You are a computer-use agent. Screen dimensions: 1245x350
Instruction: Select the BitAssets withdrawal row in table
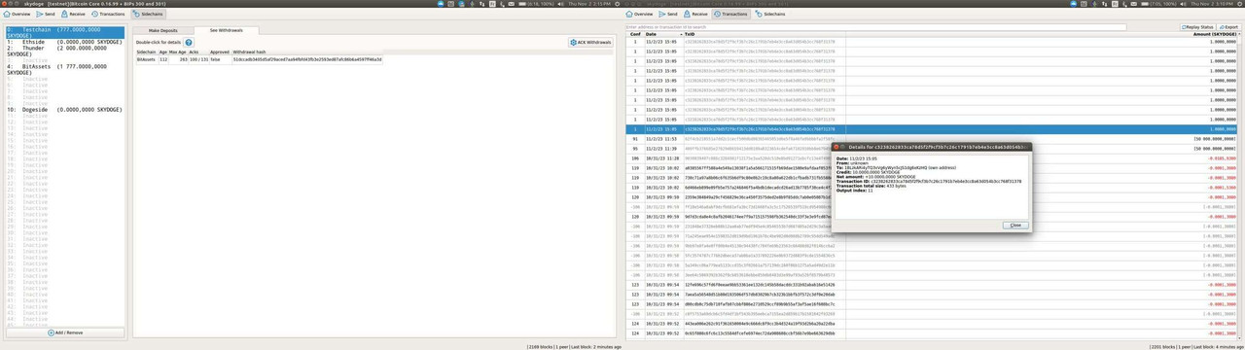coord(373,59)
